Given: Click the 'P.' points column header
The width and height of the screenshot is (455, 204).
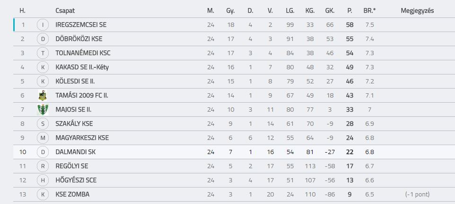Looking at the screenshot, I should 350,11.
